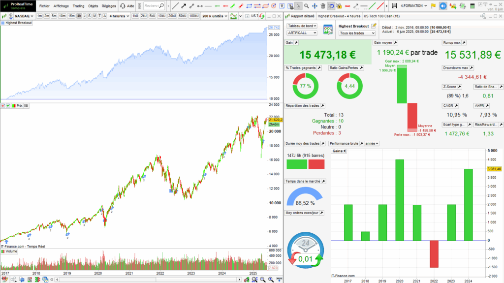
Task: Toggle the blue sound speaker button
Action: click(x=443, y=6)
